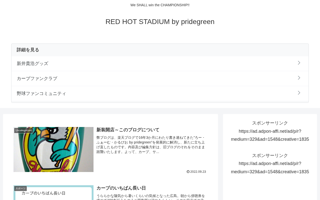Click the スポーツ category label

click(20, 188)
